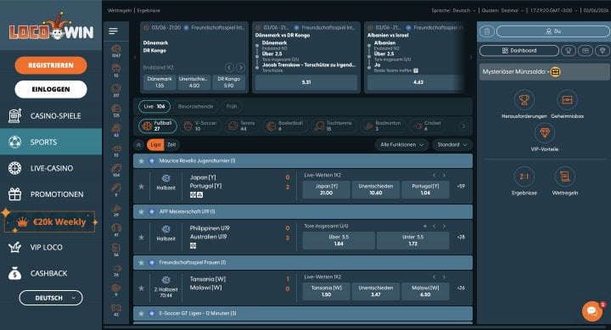Star the Maurice Revello Jugendturnier league
611x330 pixels.
coord(141,161)
